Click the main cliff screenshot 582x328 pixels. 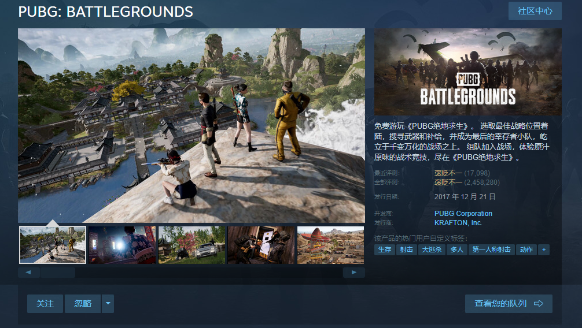(x=191, y=126)
